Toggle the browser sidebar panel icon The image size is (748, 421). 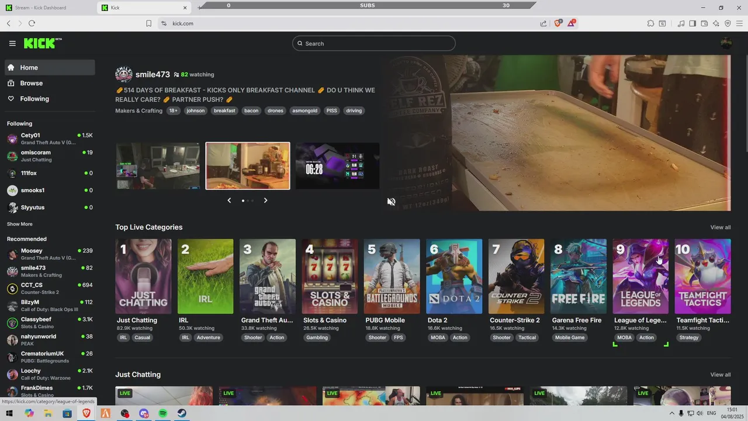[x=692, y=23]
